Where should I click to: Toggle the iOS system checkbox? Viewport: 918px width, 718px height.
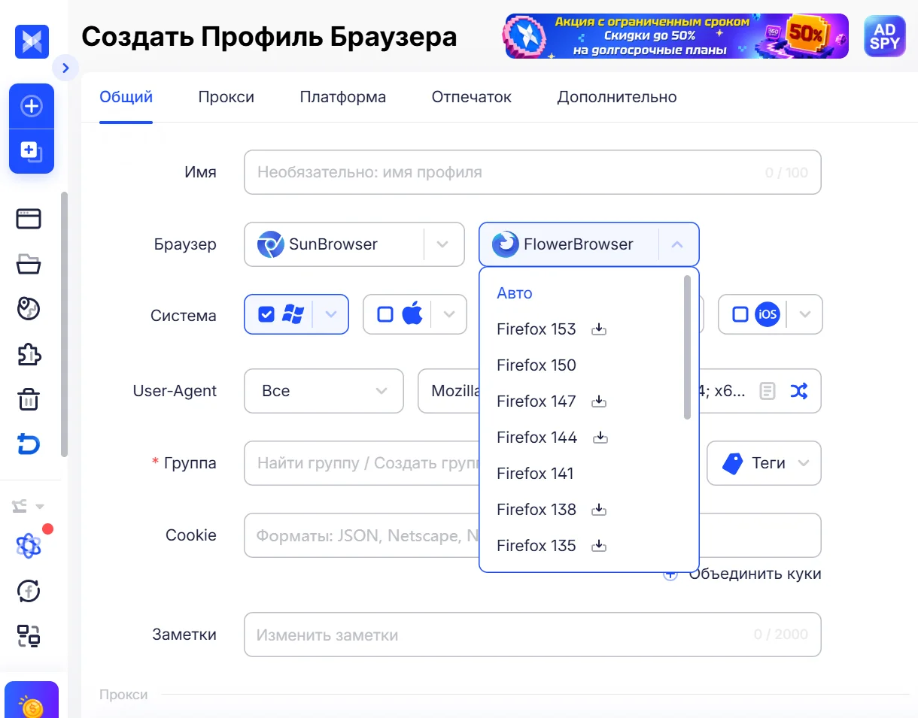pos(740,314)
